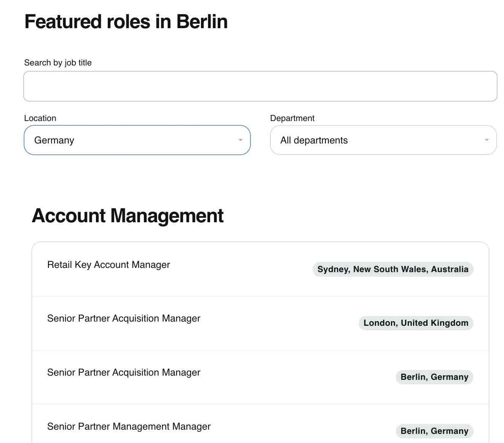Click the Search by job title label
Image resolution: width=504 pixels, height=443 pixels.
click(58, 62)
